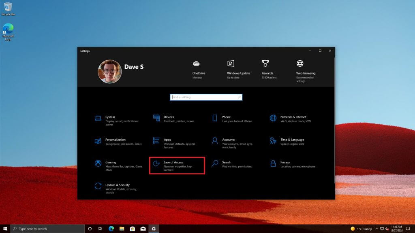The width and height of the screenshot is (415, 233).
Task: Check Windows Update status in header
Action: click(x=238, y=73)
